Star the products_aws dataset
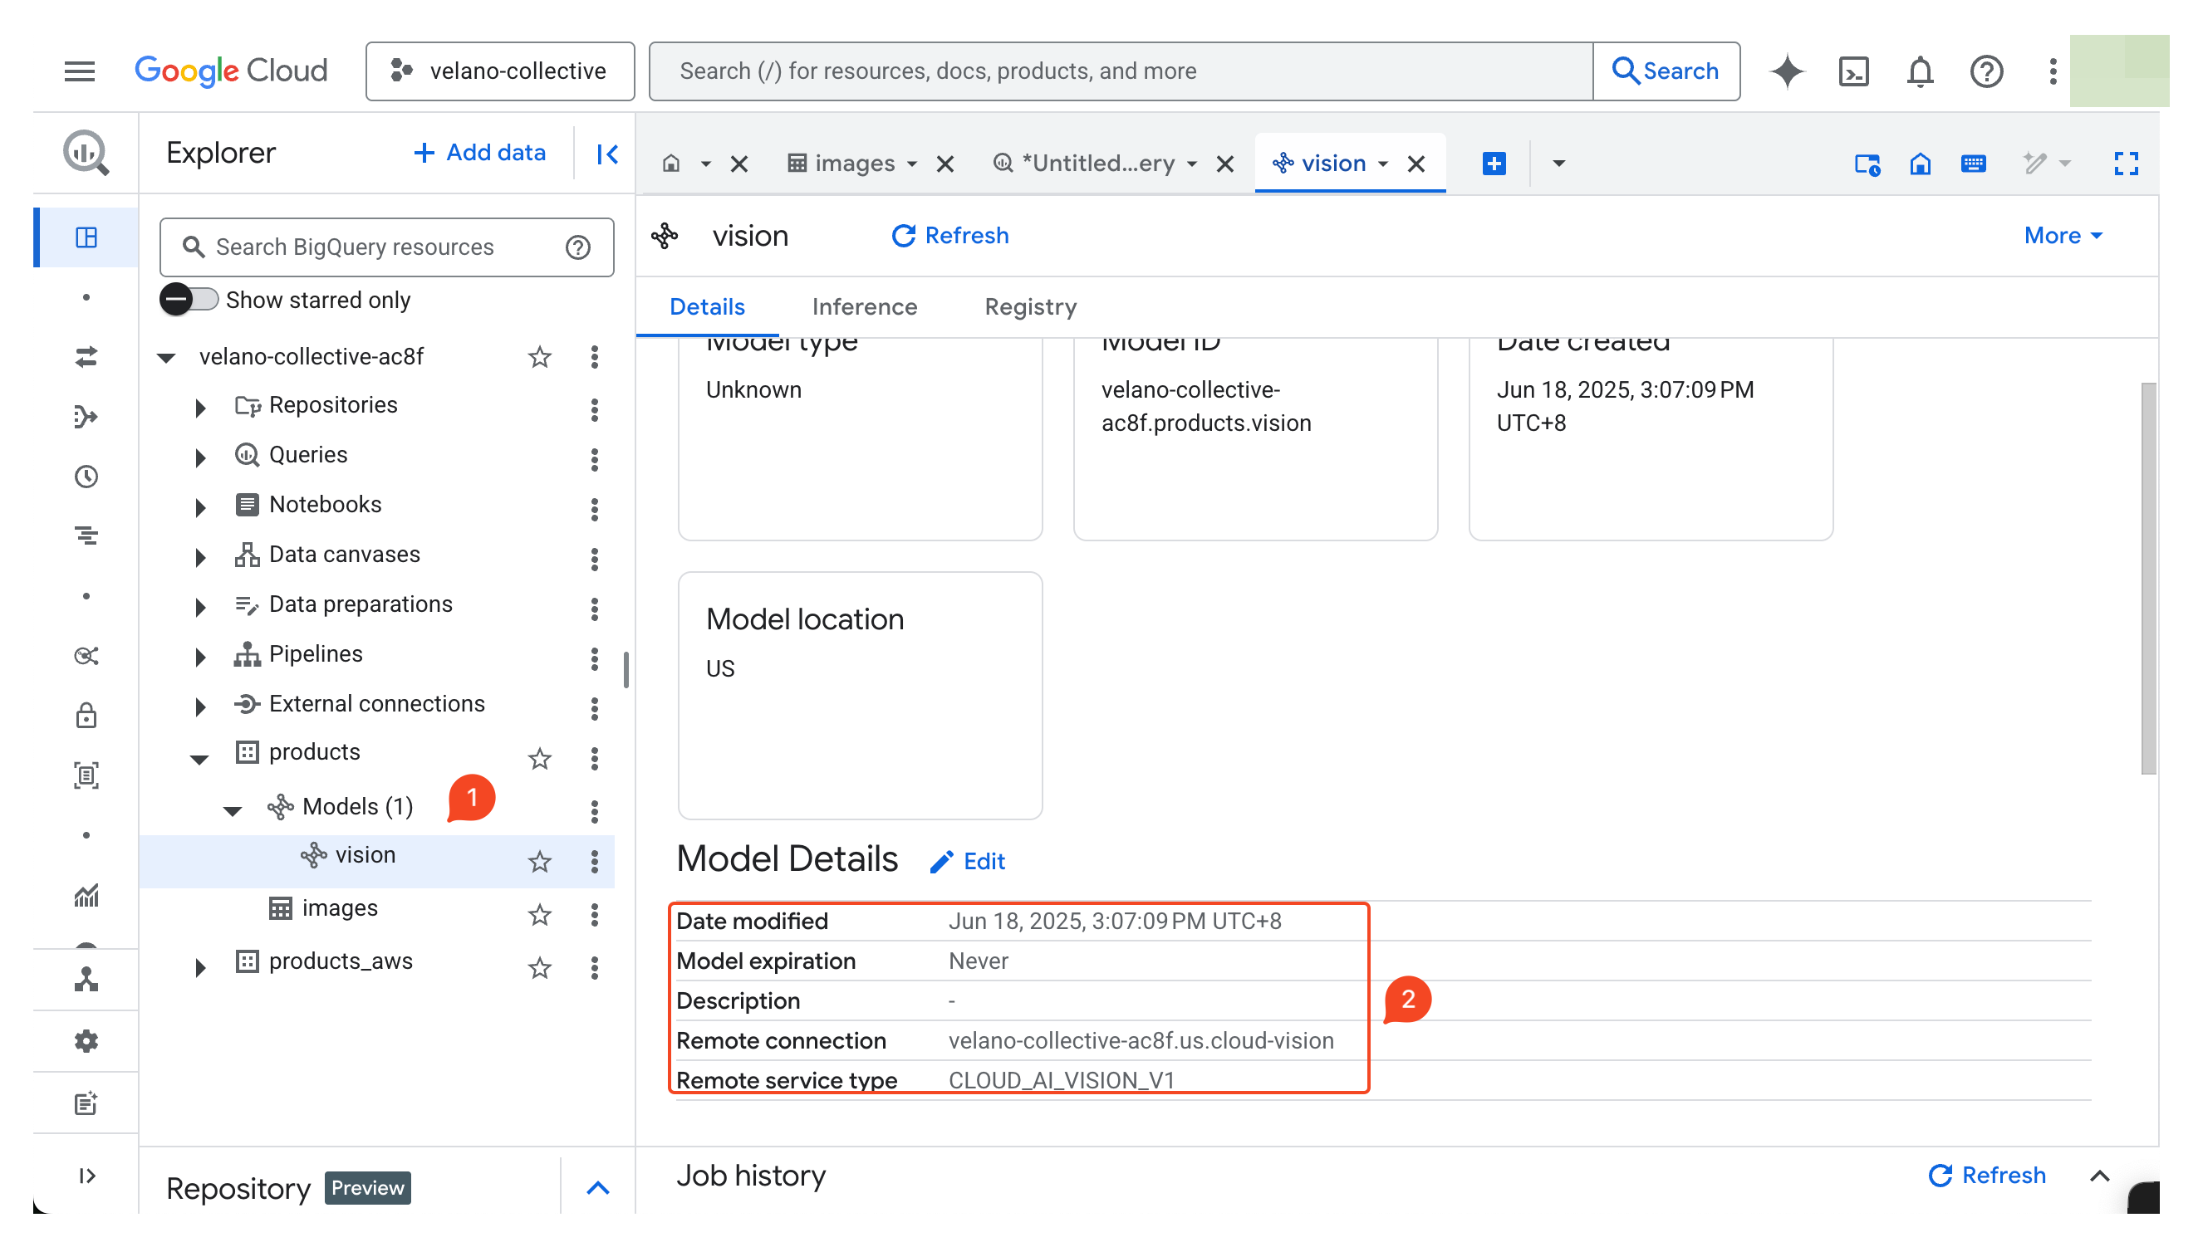This screenshot has height=1247, width=2203. tap(540, 968)
